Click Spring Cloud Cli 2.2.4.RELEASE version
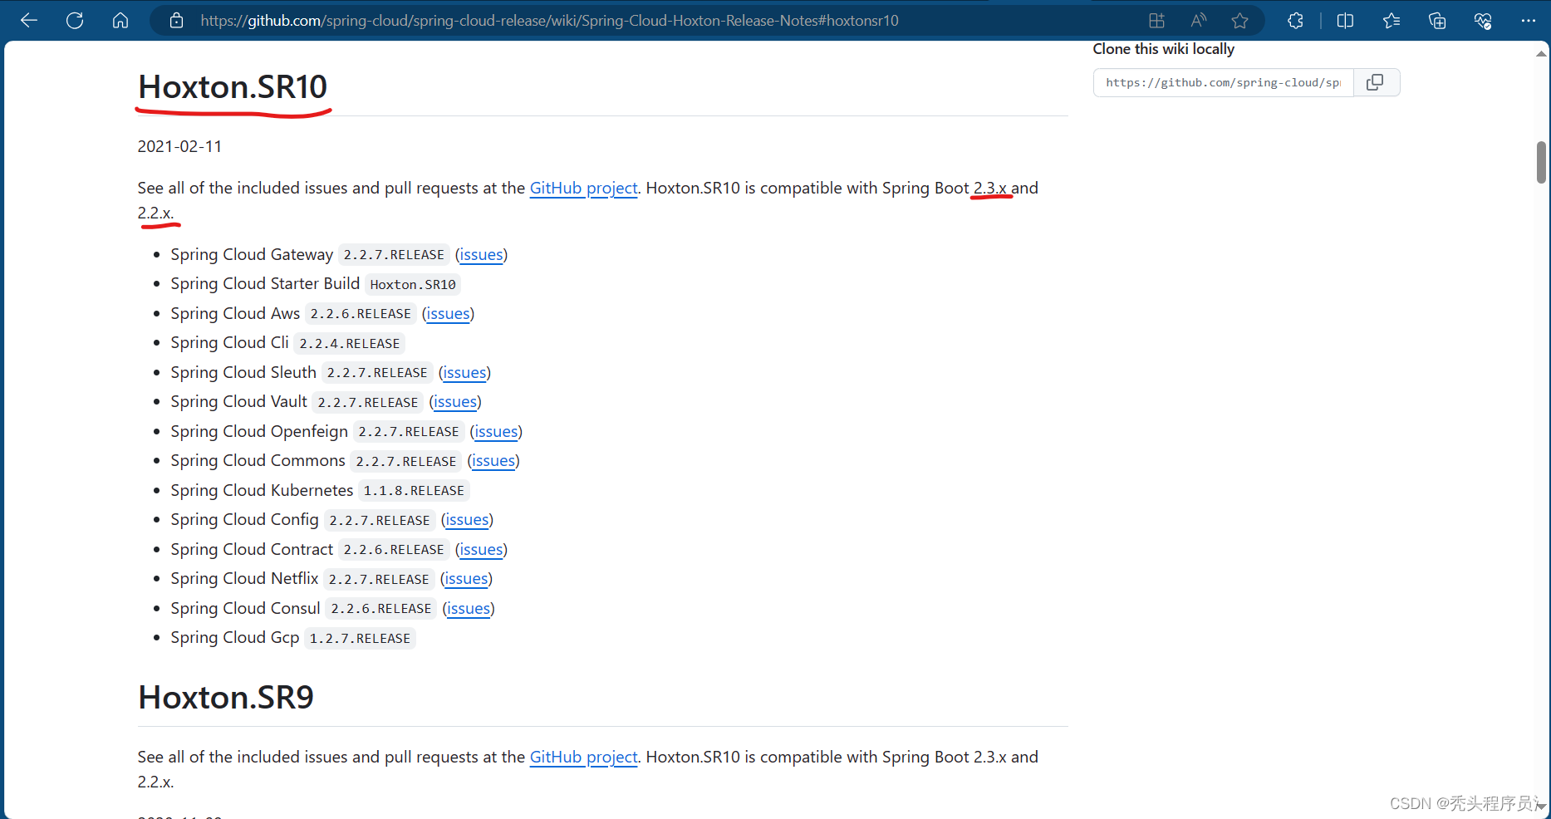 pos(350,344)
